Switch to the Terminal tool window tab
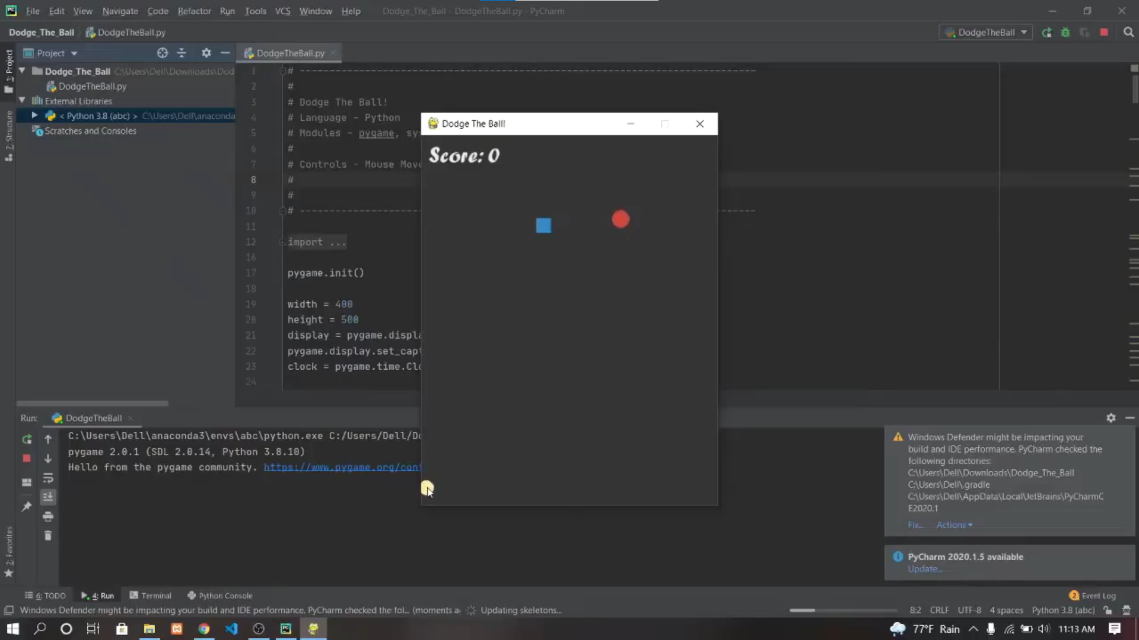 [151, 596]
